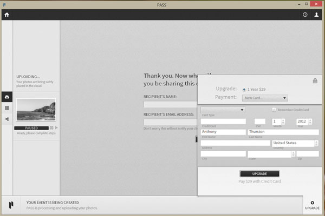Adjust the expiry Month stepper arrows
325x216 pixels.
283,122
